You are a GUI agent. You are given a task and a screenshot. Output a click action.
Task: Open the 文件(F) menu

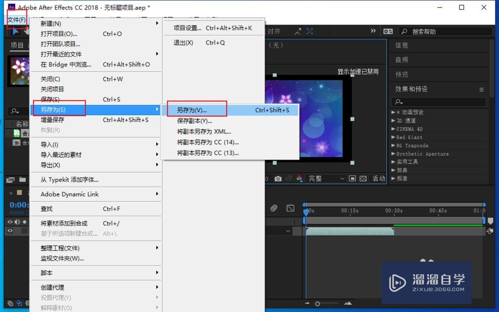16,20
